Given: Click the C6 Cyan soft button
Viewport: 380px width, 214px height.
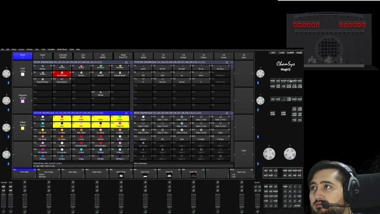Looking at the screenshot, I should tap(244, 56).
